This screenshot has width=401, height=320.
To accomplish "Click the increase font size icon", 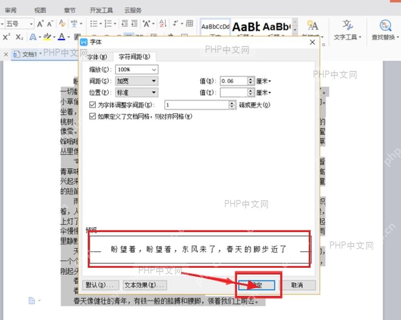I will pyautogui.click(x=41, y=24).
